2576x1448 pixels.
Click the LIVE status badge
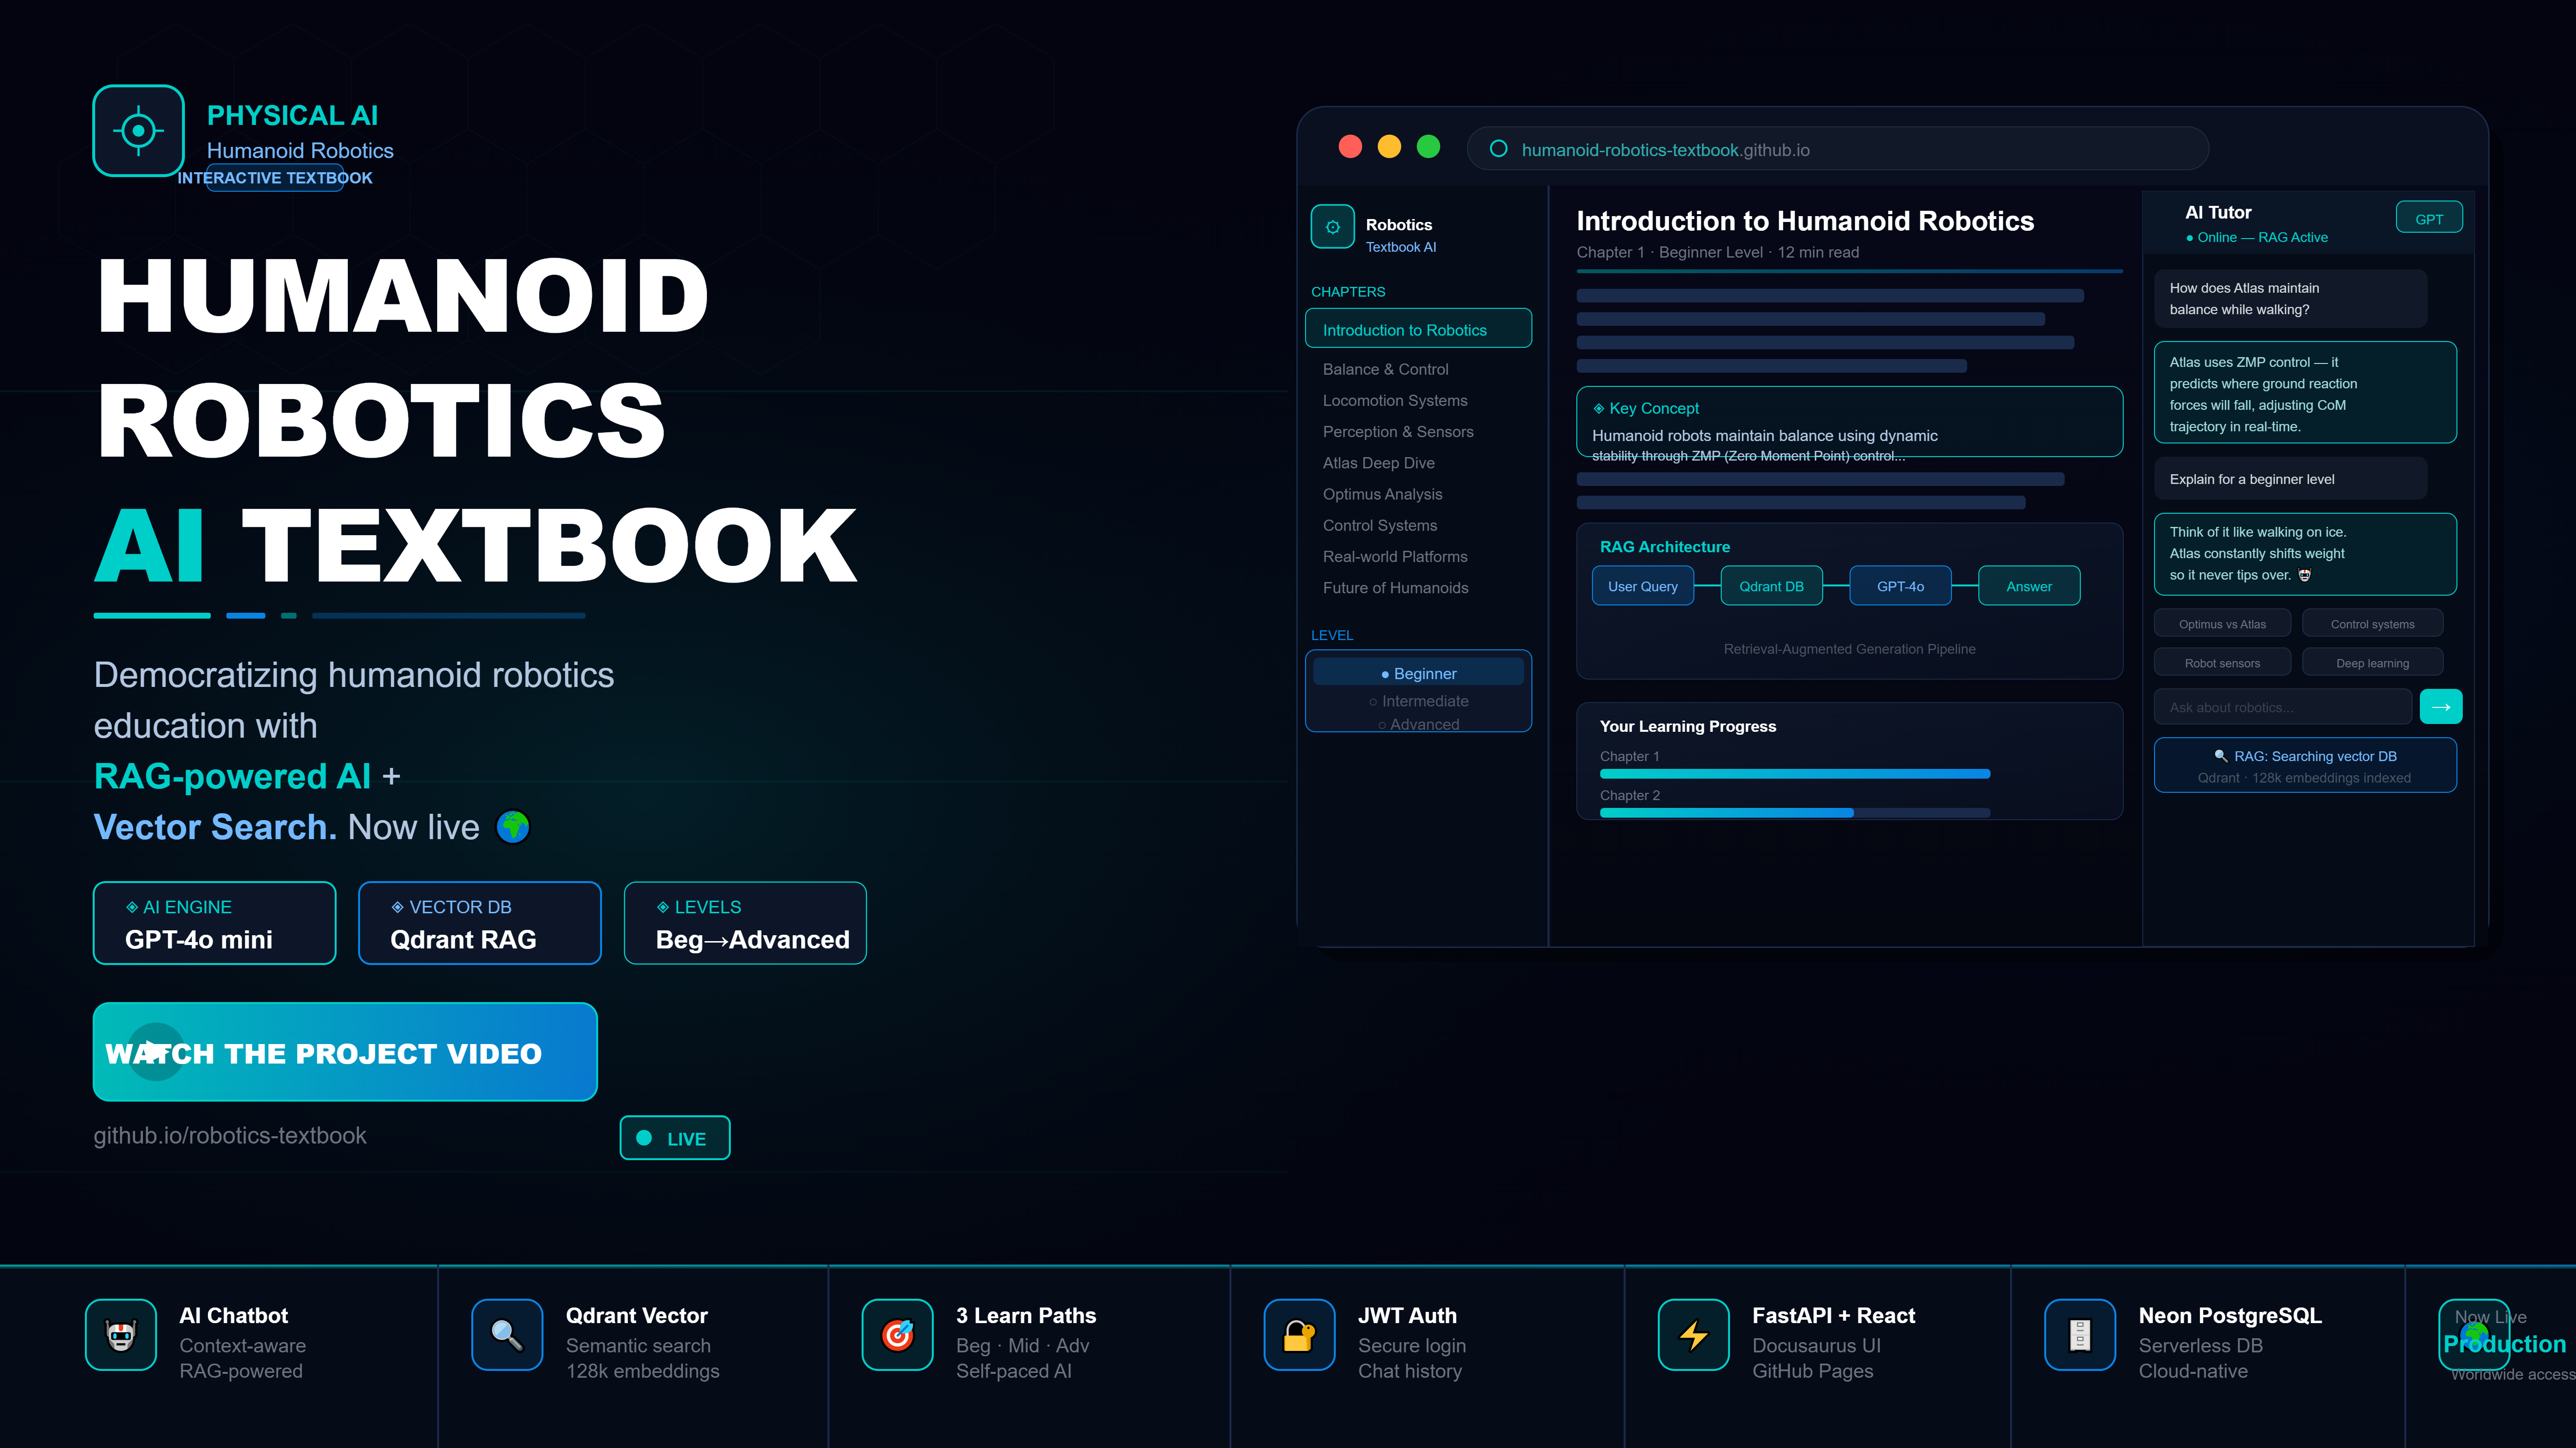(675, 1138)
